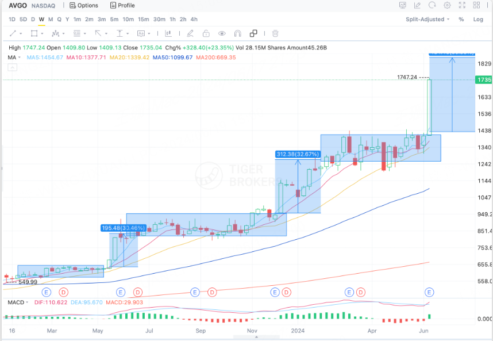Refresh the chart with the circular arrow icon

432,5
